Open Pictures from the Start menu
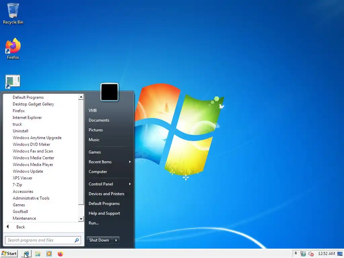 click(96, 130)
